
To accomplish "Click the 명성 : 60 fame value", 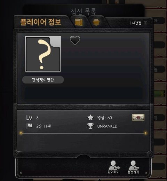I will pyautogui.click(x=105, y=118).
